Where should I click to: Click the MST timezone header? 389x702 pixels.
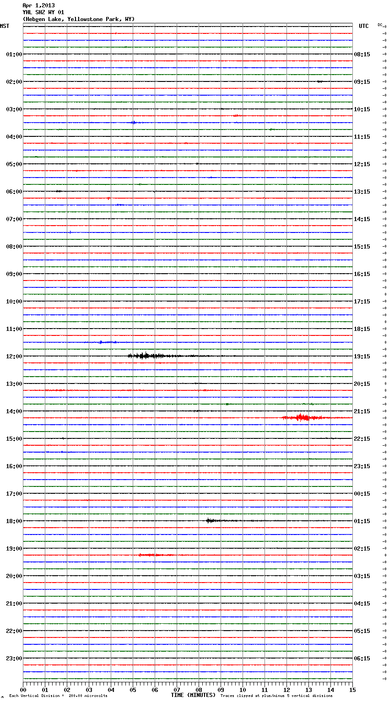5,26
